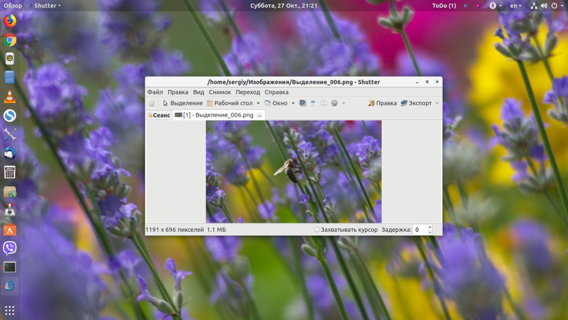Capture the Рабочий стол desktop

pos(230,103)
